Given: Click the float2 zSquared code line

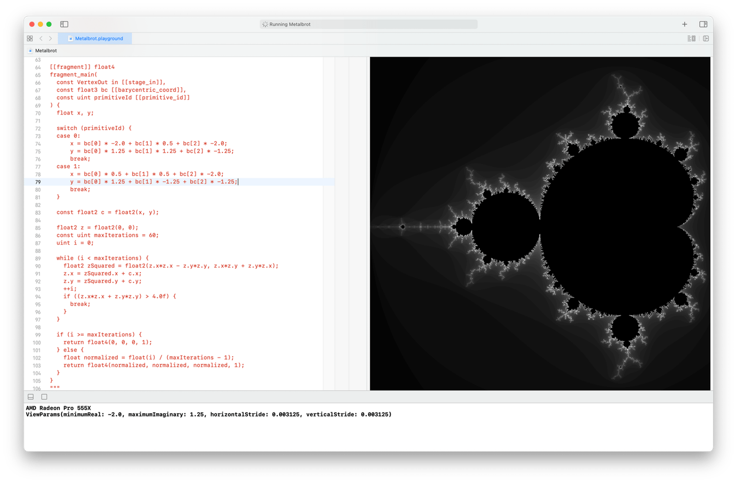Looking at the screenshot, I should click(171, 266).
